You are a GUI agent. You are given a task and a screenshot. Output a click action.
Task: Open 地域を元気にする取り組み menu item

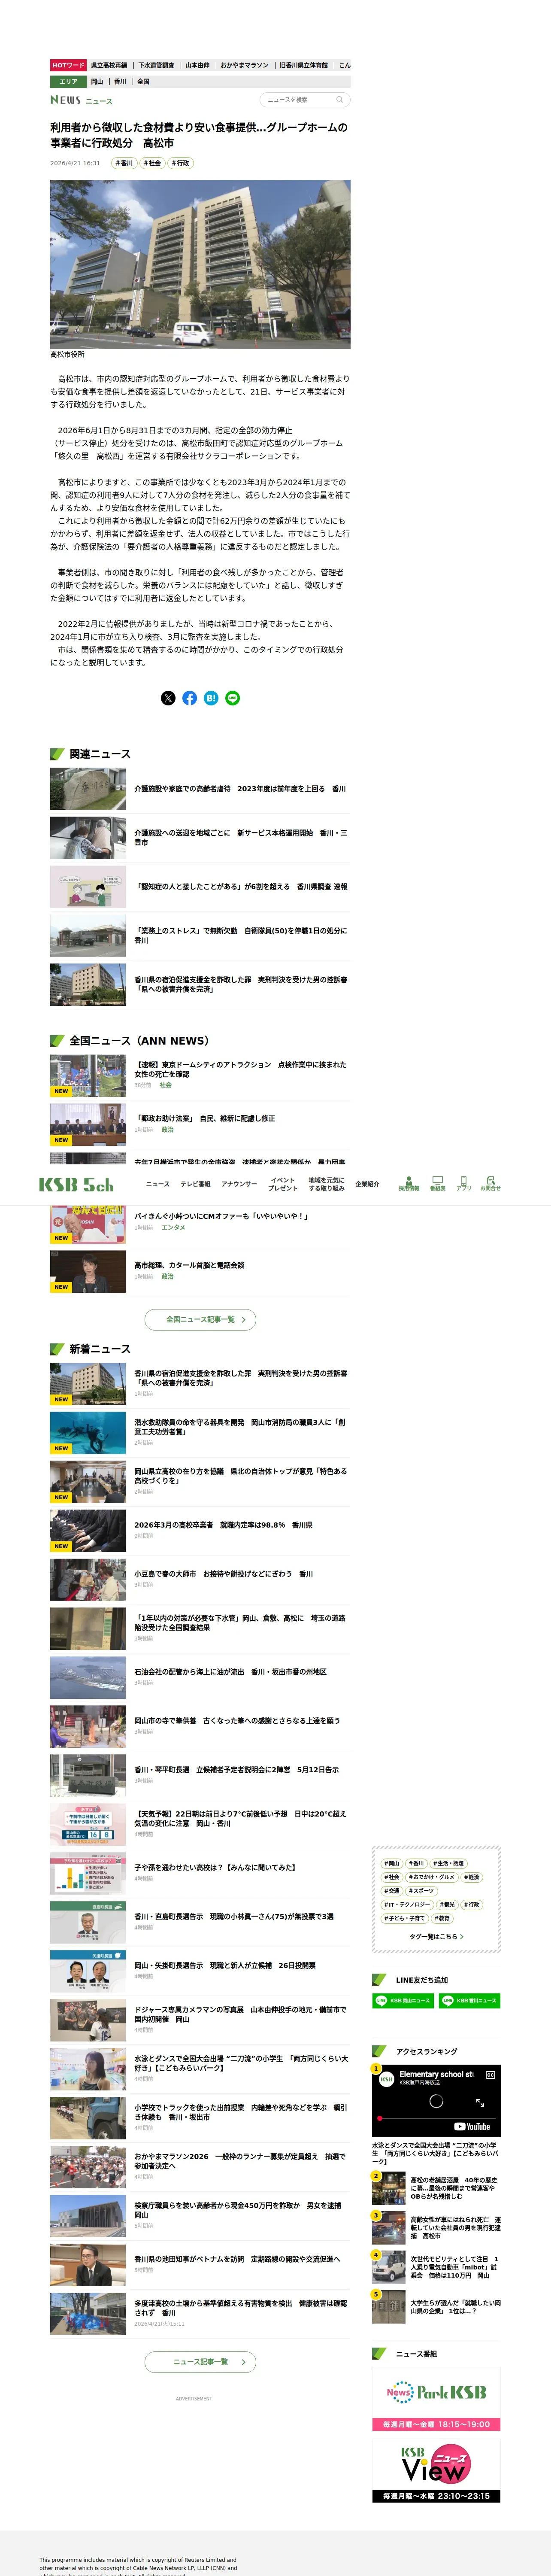tap(326, 1184)
